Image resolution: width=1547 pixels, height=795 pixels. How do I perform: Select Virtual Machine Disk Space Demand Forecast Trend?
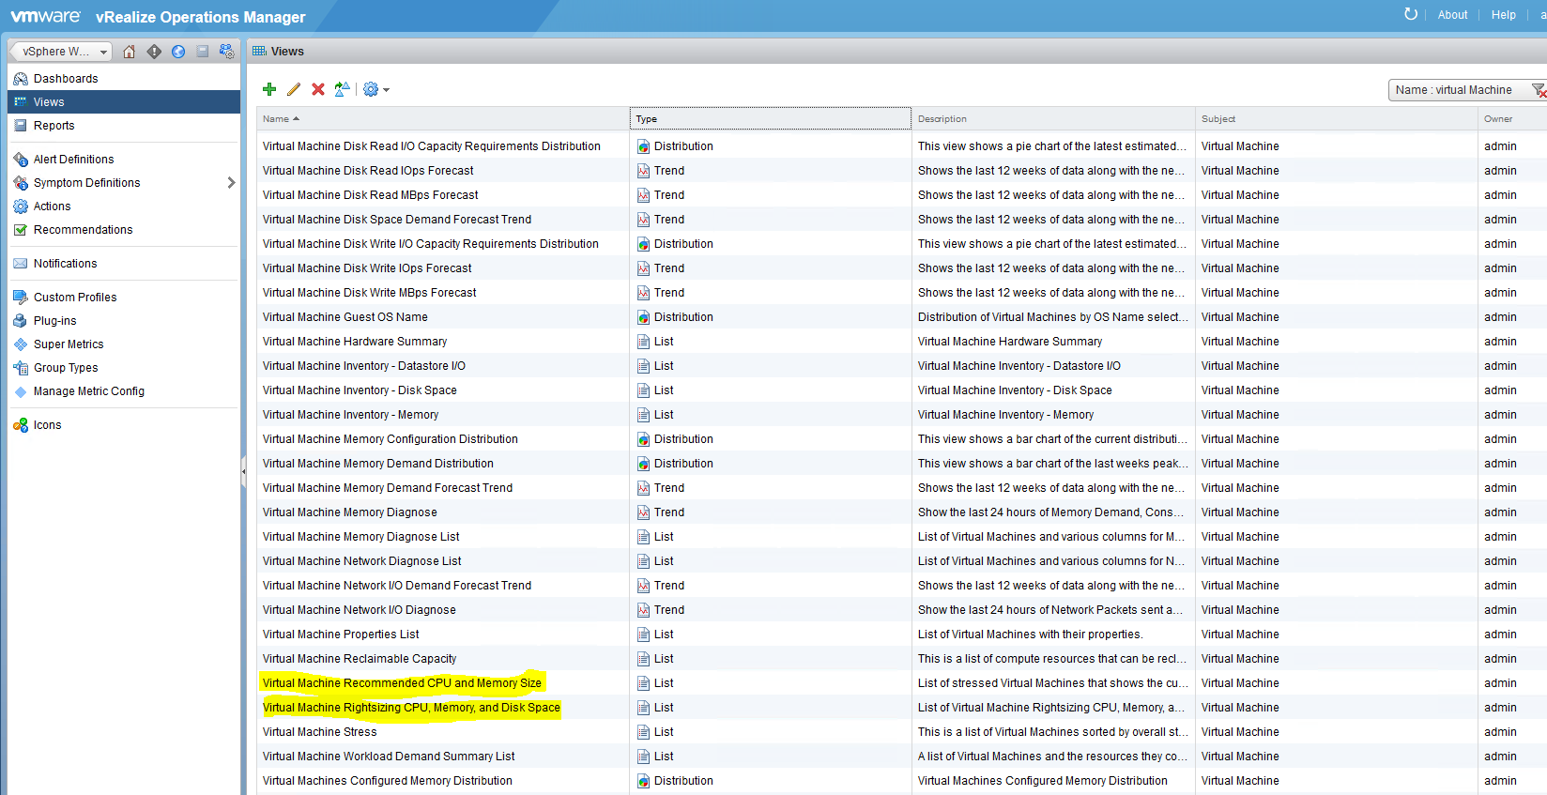[x=397, y=220]
